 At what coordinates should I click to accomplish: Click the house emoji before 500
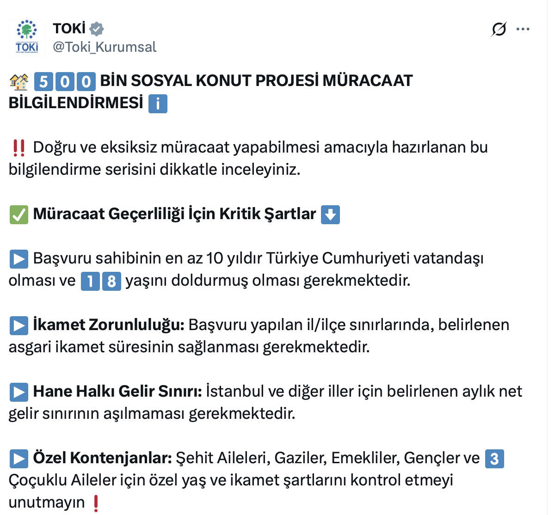pos(19,81)
